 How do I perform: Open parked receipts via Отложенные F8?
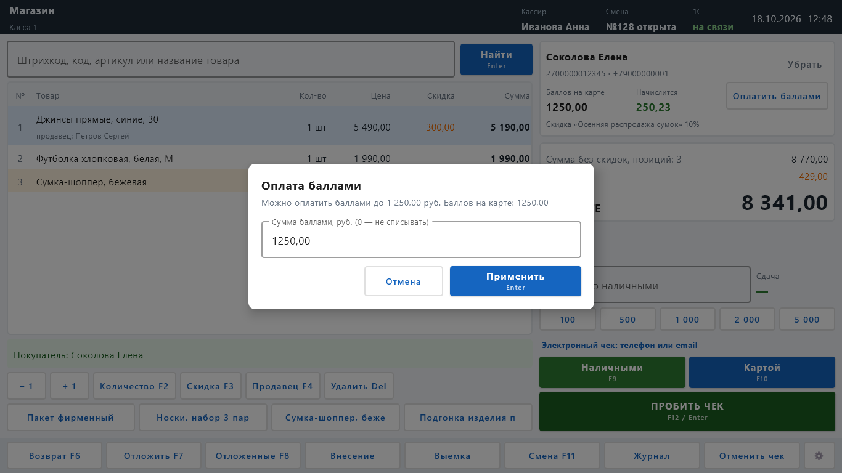click(x=253, y=456)
